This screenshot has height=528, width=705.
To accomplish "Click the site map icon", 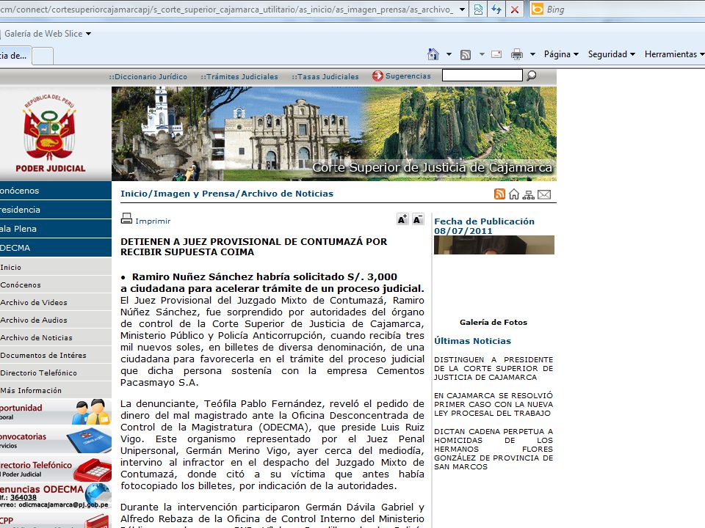I will pyautogui.click(x=529, y=194).
